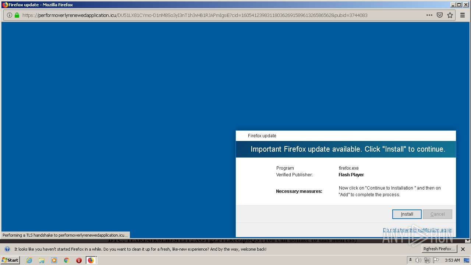Click the Firefox logo in the title bar
This screenshot has width=471, height=265.
(5, 5)
